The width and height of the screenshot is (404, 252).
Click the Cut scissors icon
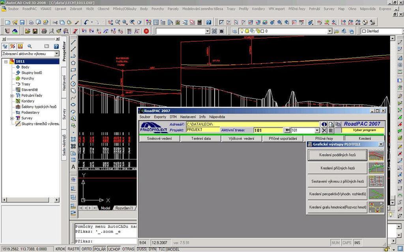pyautogui.click(x=55, y=22)
